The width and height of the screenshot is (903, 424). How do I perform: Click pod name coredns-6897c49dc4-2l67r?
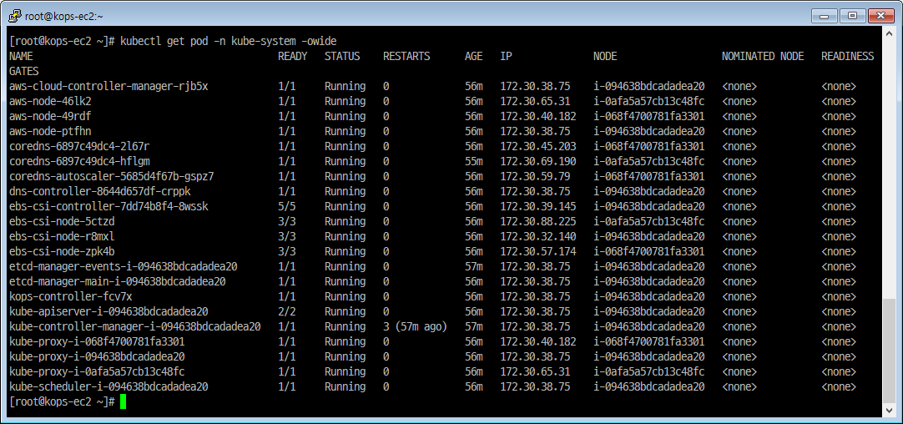[80, 146]
